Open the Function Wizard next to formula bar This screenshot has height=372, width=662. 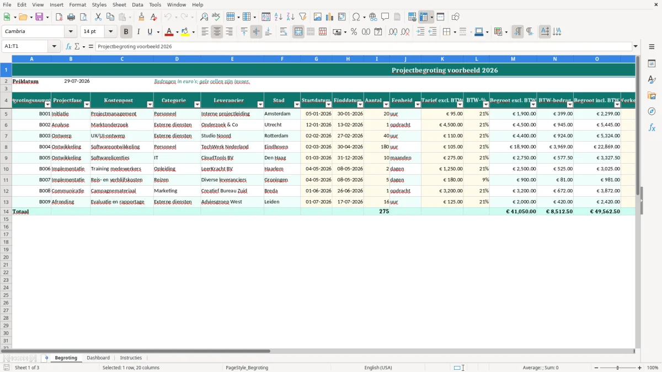69,47
